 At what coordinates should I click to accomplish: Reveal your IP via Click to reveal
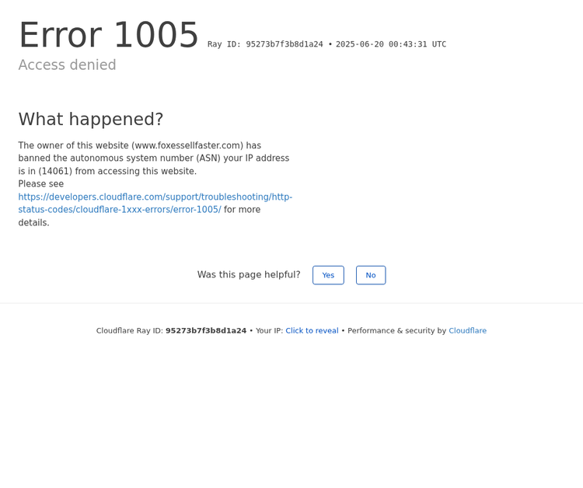312,330
